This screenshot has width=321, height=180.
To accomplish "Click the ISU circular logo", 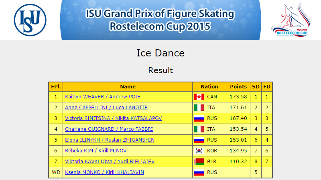I will click(x=30, y=20).
